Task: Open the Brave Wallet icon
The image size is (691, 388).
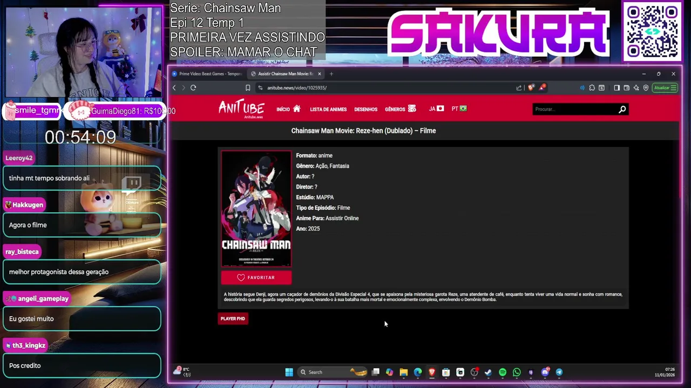Action: (627, 88)
